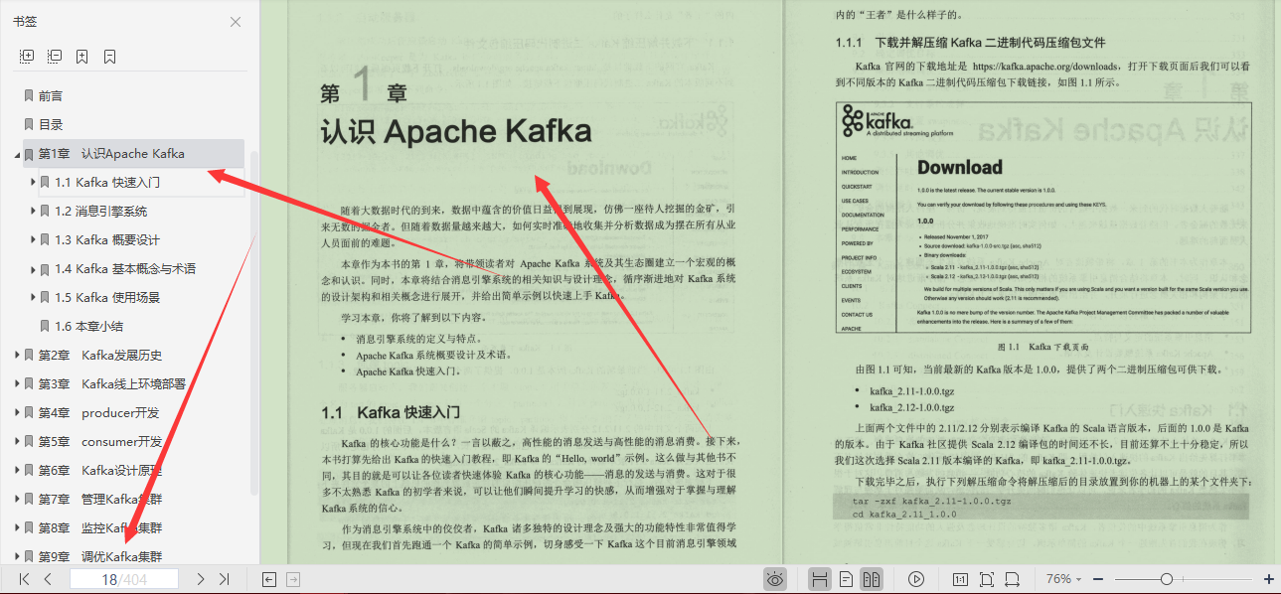Open the 76% zoom level dropdown
This screenshot has height=594, width=1281.
[x=1063, y=579]
